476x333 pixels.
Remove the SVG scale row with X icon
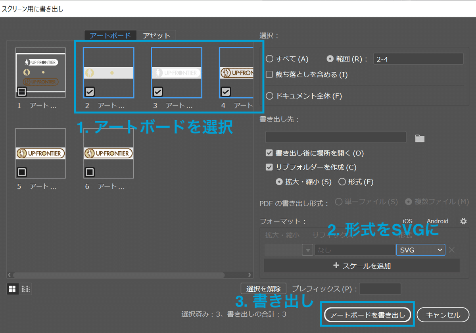tap(451, 250)
